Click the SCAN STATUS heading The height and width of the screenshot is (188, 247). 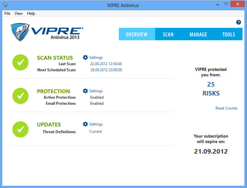[x=55, y=58]
